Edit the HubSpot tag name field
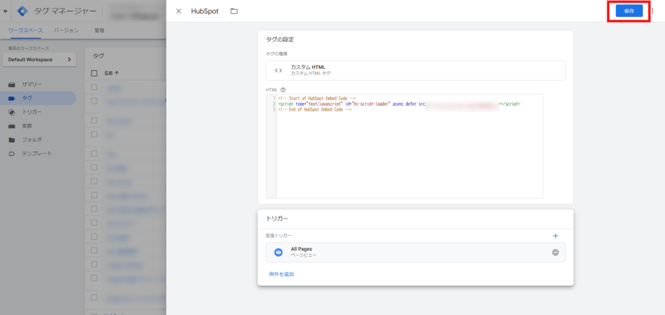 (x=208, y=12)
